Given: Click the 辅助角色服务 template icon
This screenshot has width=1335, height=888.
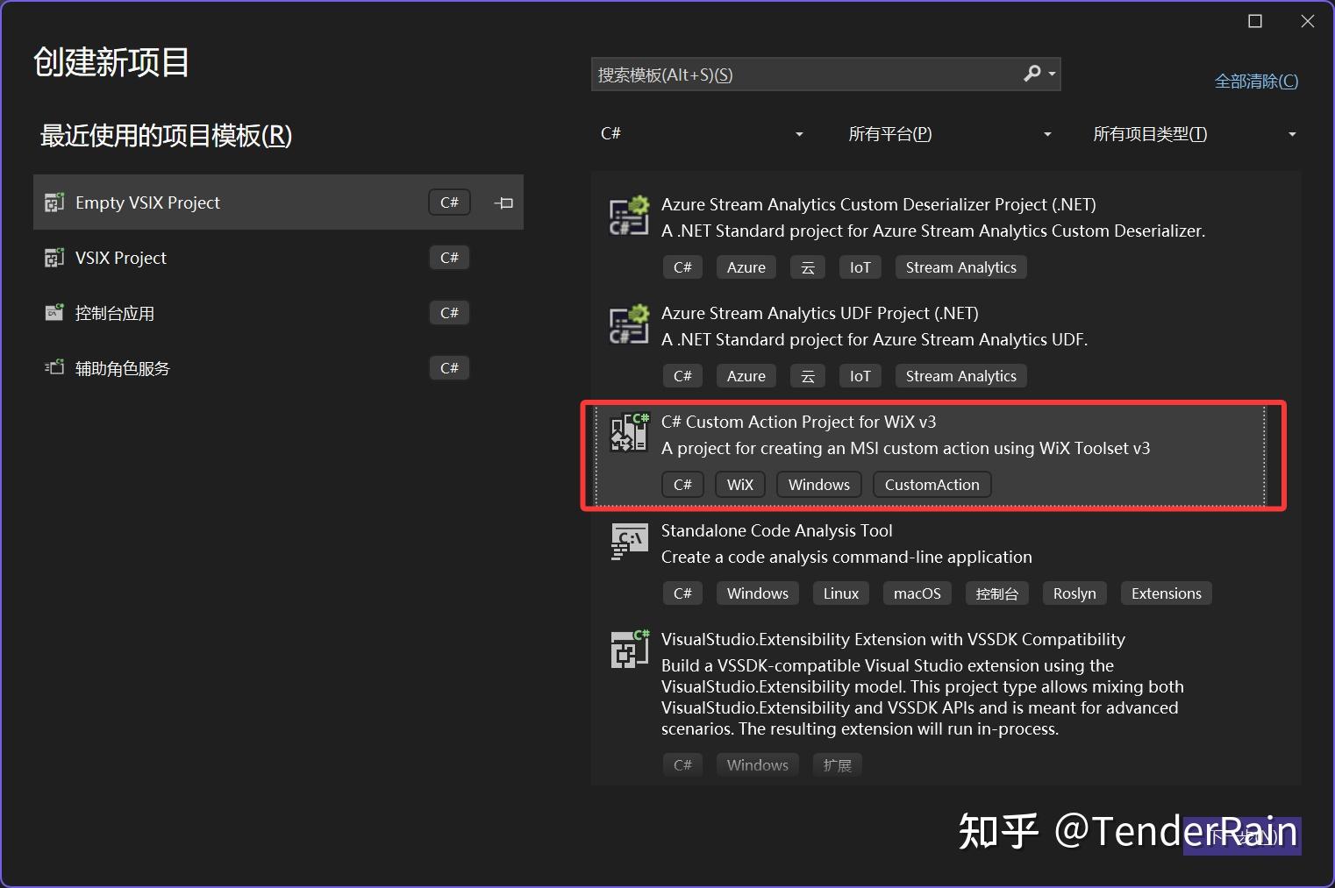Looking at the screenshot, I should click(54, 367).
